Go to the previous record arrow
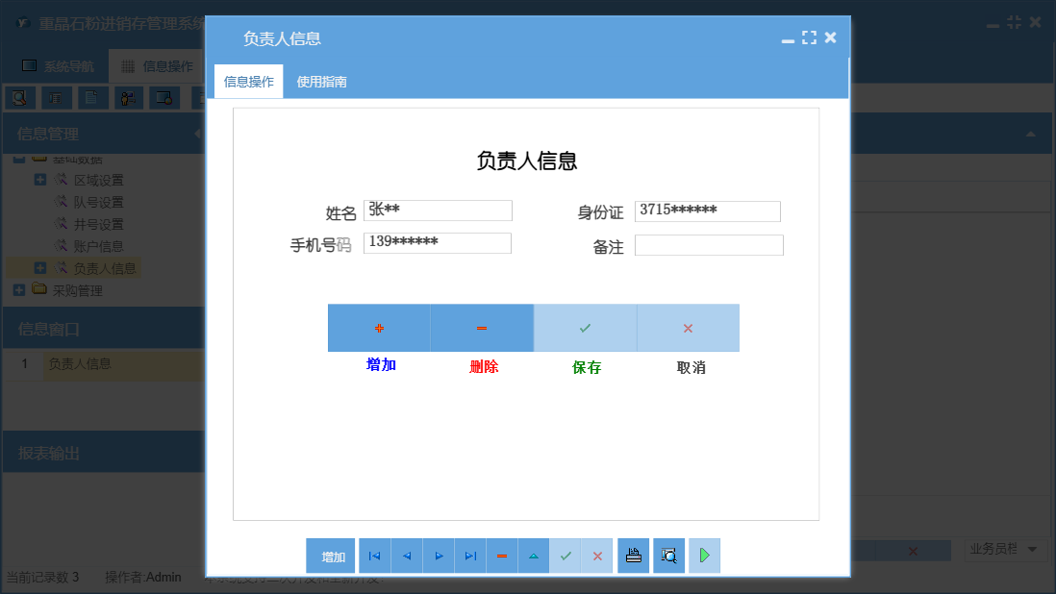 coord(407,556)
